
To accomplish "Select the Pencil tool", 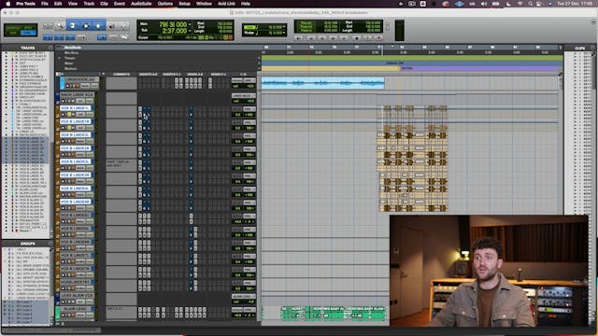I will 124,25.
